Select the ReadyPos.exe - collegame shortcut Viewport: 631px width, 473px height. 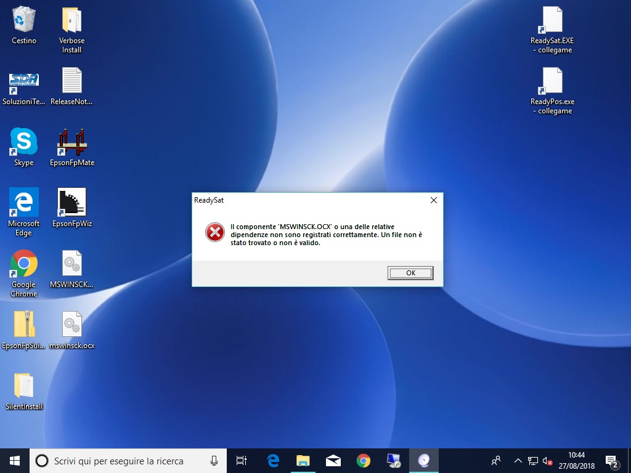tap(552, 91)
